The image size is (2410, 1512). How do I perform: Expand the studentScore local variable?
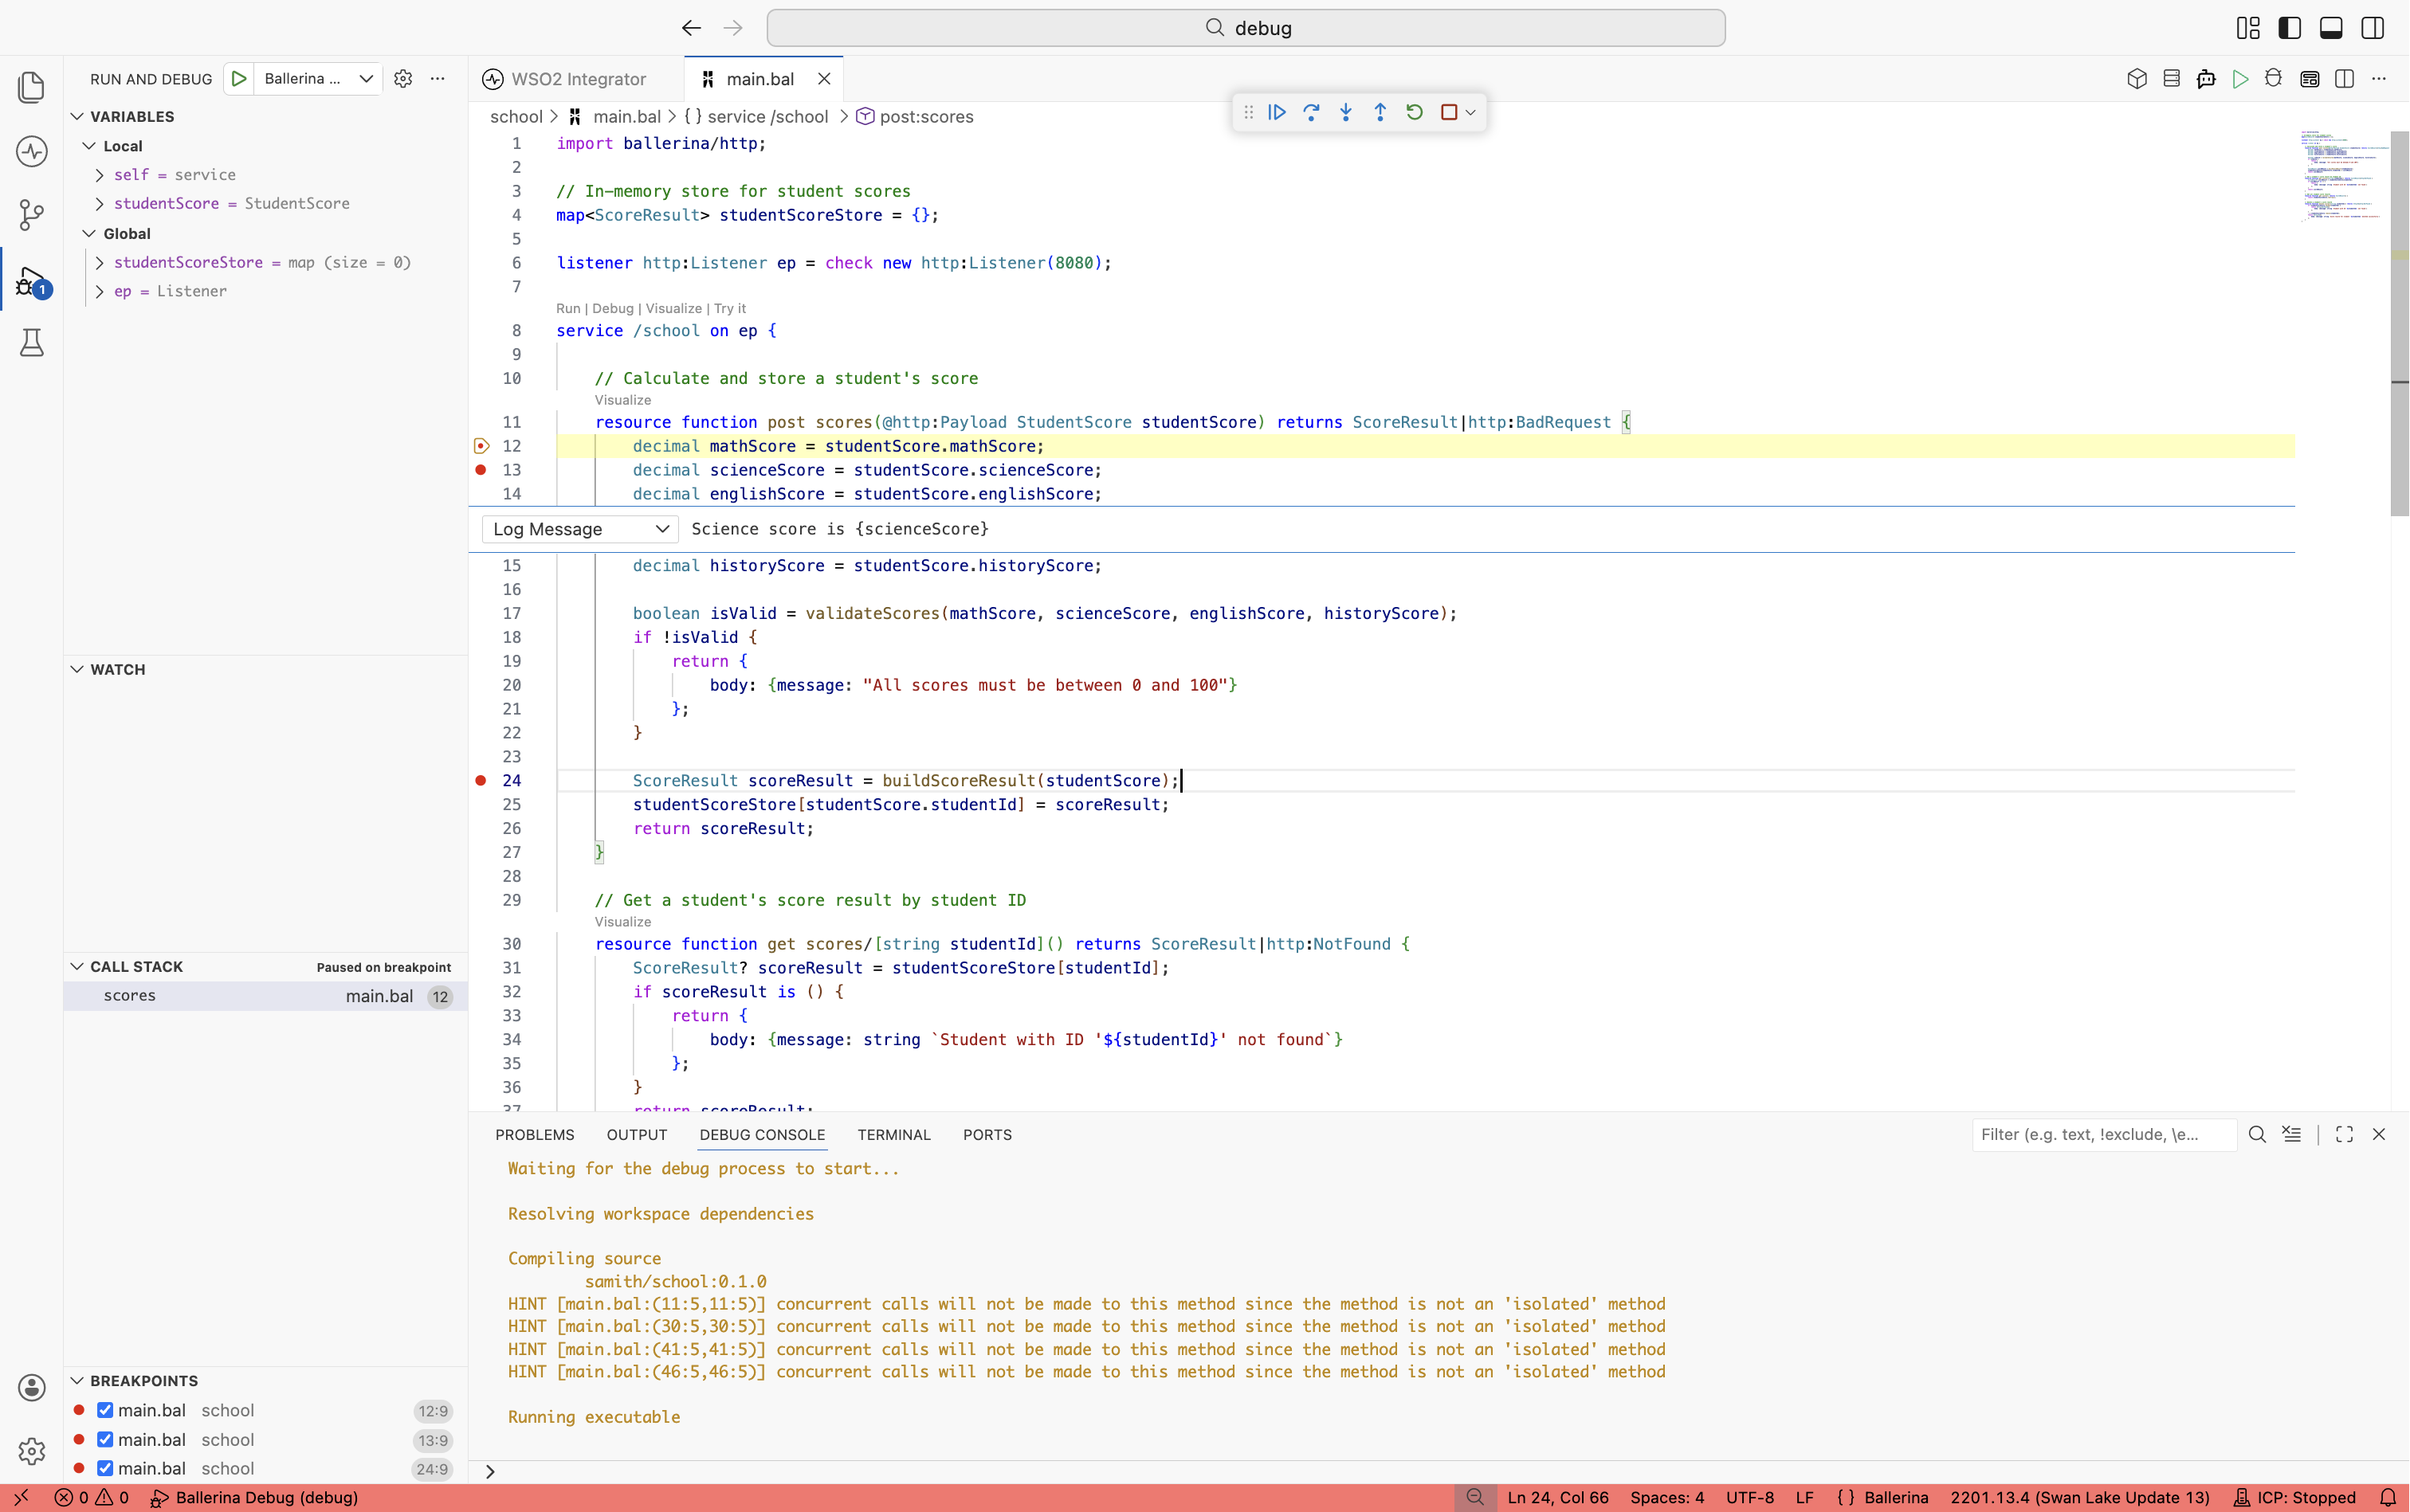(99, 204)
